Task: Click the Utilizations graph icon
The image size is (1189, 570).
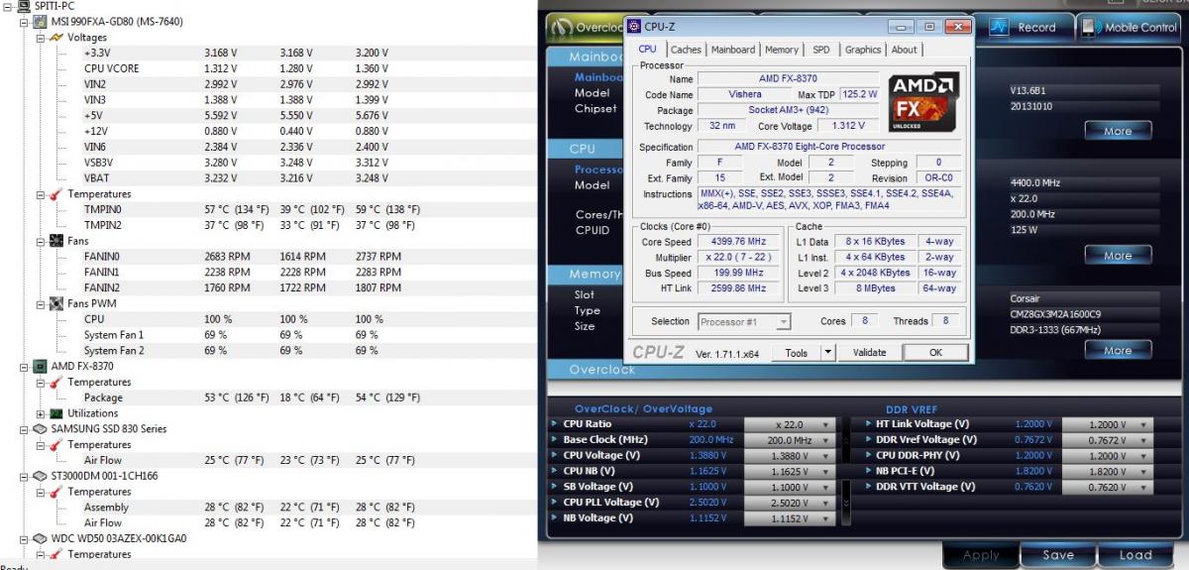Action: pyautogui.click(x=55, y=413)
